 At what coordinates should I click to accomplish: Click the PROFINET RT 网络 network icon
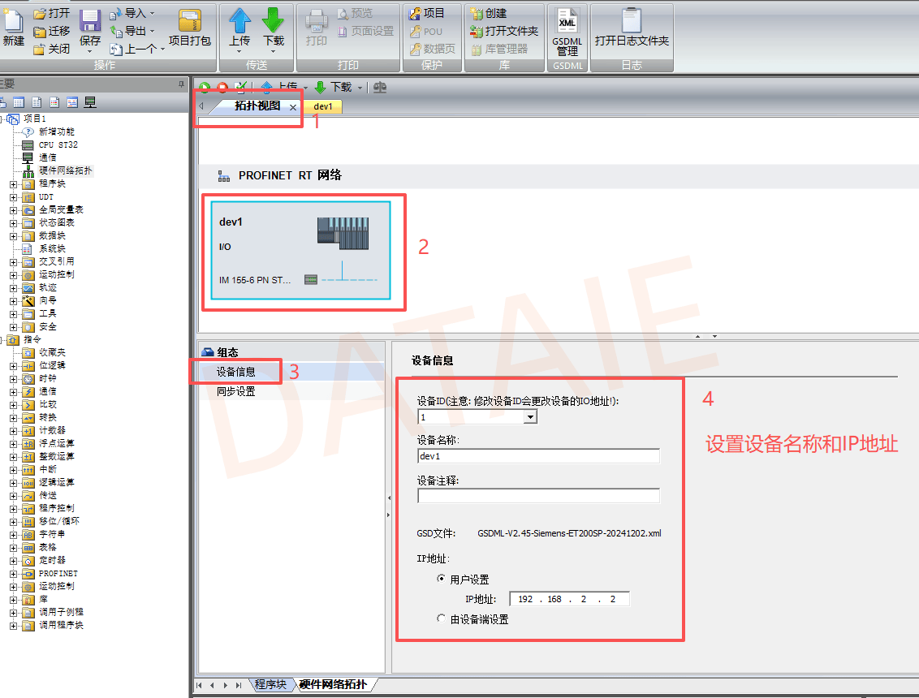click(224, 176)
